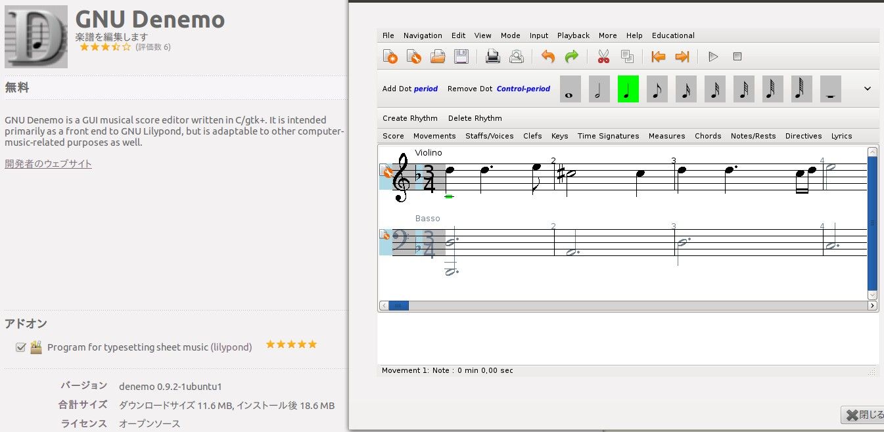This screenshot has width=884, height=432.
Task: Open the Staffs/Voices menu
Action: coord(490,136)
